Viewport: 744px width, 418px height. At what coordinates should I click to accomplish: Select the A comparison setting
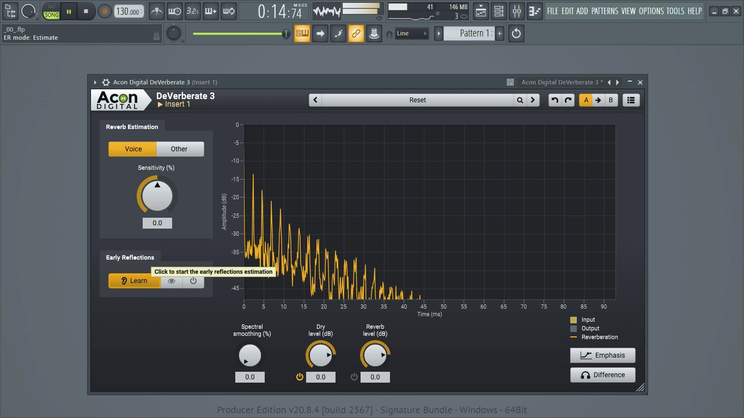click(x=586, y=100)
